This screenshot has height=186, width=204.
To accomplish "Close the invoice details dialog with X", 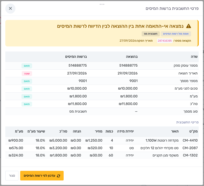I will click(10, 9).
